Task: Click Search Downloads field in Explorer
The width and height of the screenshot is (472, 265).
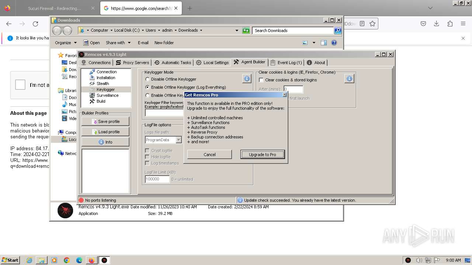Action: click(293, 31)
